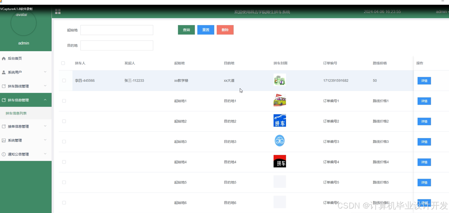Open 详情 for 订单编号5 row
449x213 pixels.
click(x=424, y=183)
